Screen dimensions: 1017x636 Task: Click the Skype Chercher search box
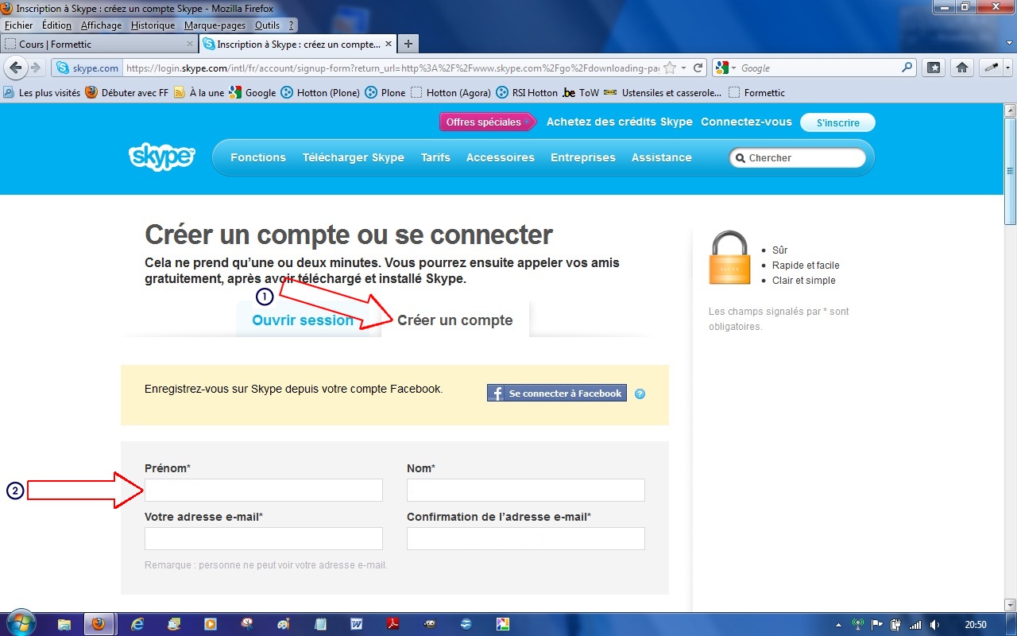[x=798, y=157]
